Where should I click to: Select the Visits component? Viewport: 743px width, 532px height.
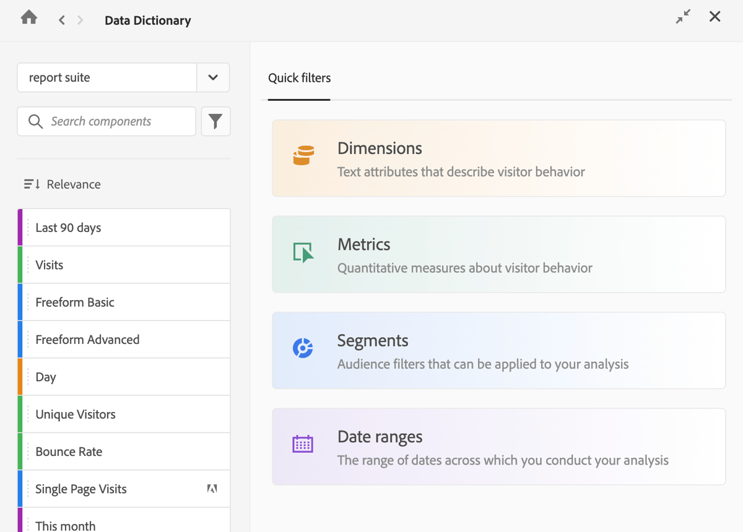(124, 264)
